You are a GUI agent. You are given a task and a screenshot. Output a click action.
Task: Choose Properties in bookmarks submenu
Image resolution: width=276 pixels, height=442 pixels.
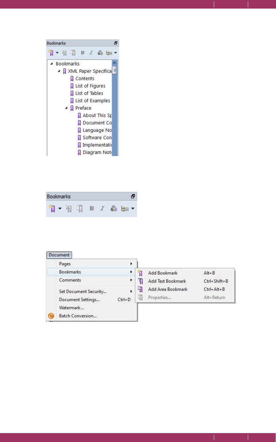[185, 298]
